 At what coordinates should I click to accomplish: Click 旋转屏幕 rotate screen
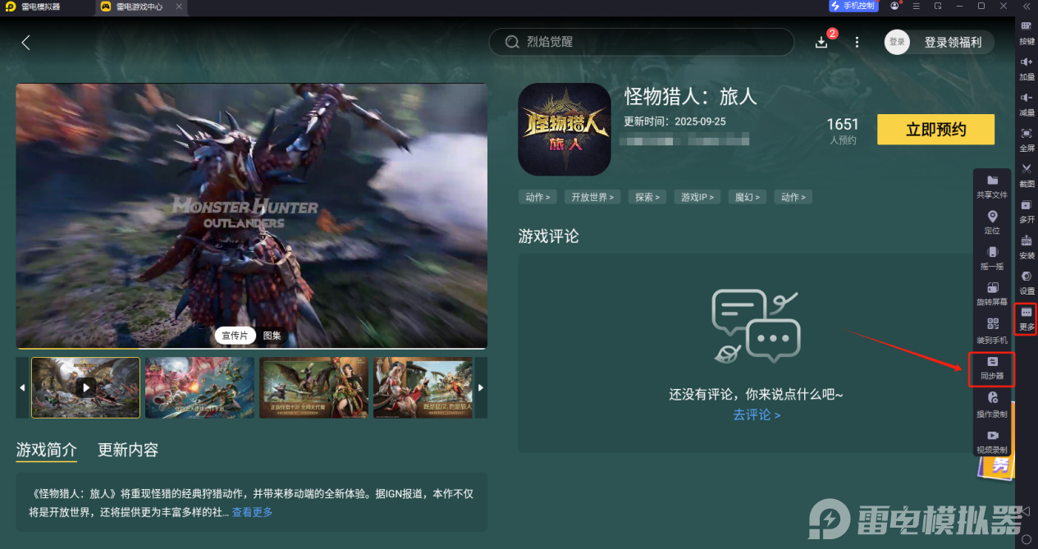tap(992, 294)
